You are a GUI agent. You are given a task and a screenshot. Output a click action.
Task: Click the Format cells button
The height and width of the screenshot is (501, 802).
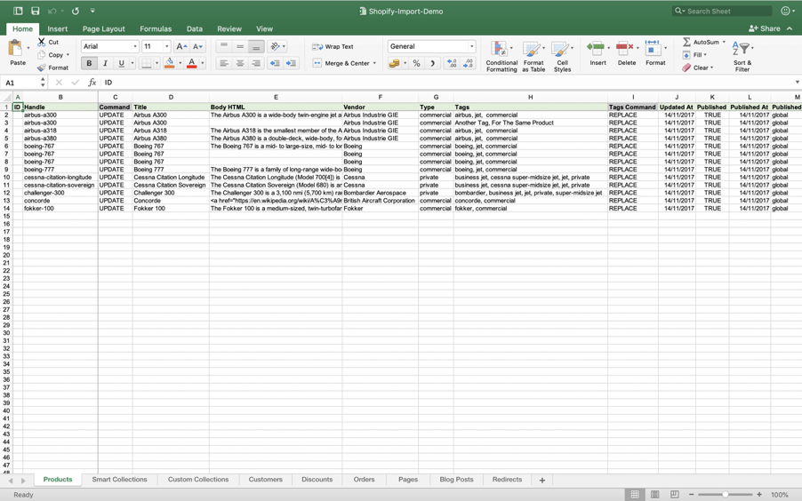click(x=655, y=53)
